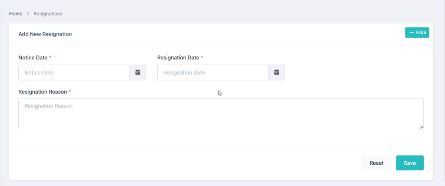Focus the Resignation Date input field

coord(213,72)
